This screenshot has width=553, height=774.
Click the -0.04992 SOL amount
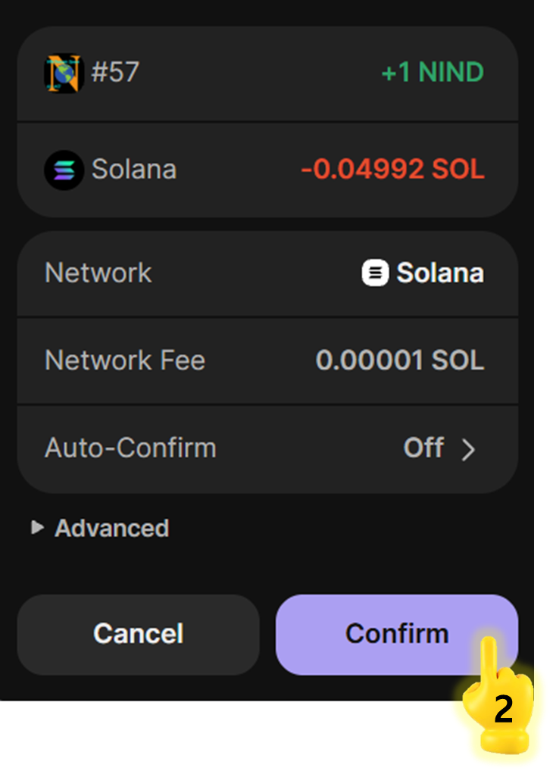392,170
